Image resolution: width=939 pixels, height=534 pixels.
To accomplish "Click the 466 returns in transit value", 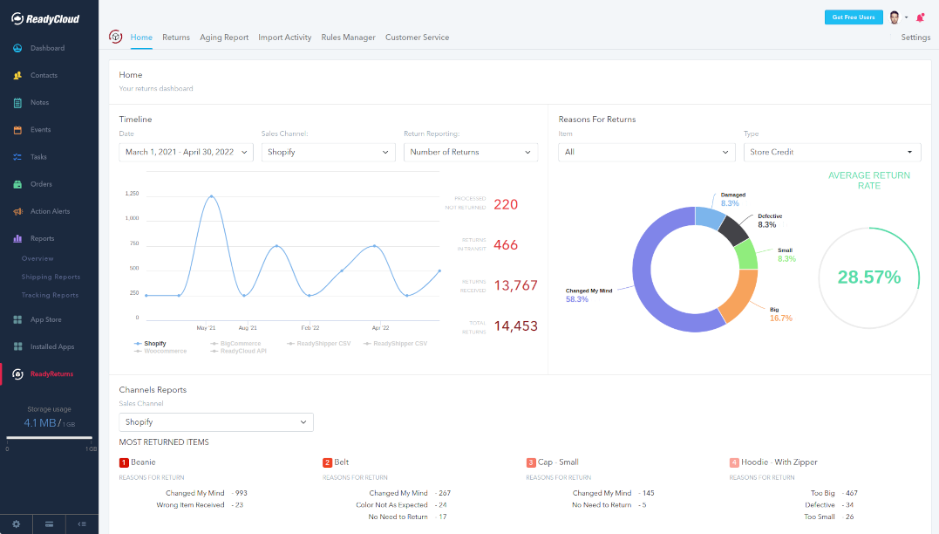I will (x=506, y=244).
